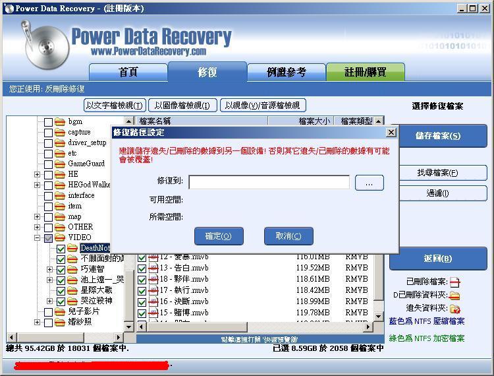This screenshot has height=376, width=494.
Task: Open the quick preview bar 快速預覽器
Action: tap(260, 339)
